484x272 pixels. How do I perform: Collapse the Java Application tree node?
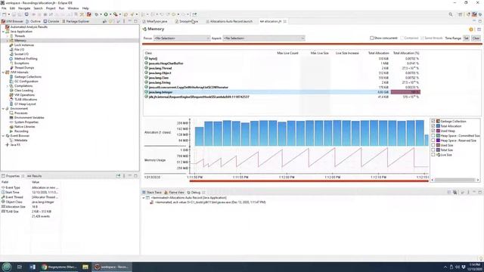click(3, 32)
